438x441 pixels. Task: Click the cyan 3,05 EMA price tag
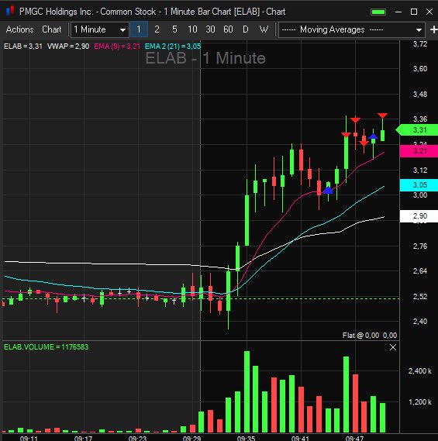coord(419,184)
